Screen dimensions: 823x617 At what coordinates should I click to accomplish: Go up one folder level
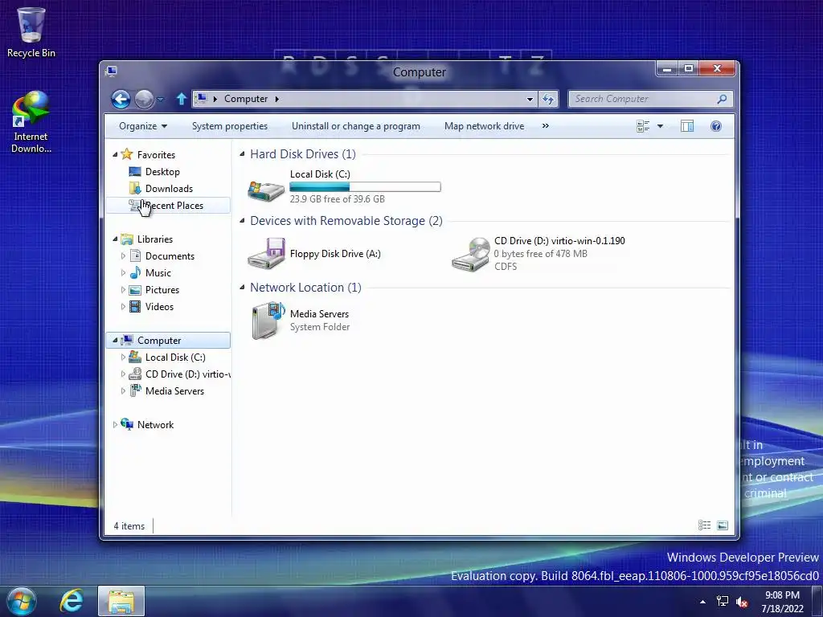click(181, 99)
